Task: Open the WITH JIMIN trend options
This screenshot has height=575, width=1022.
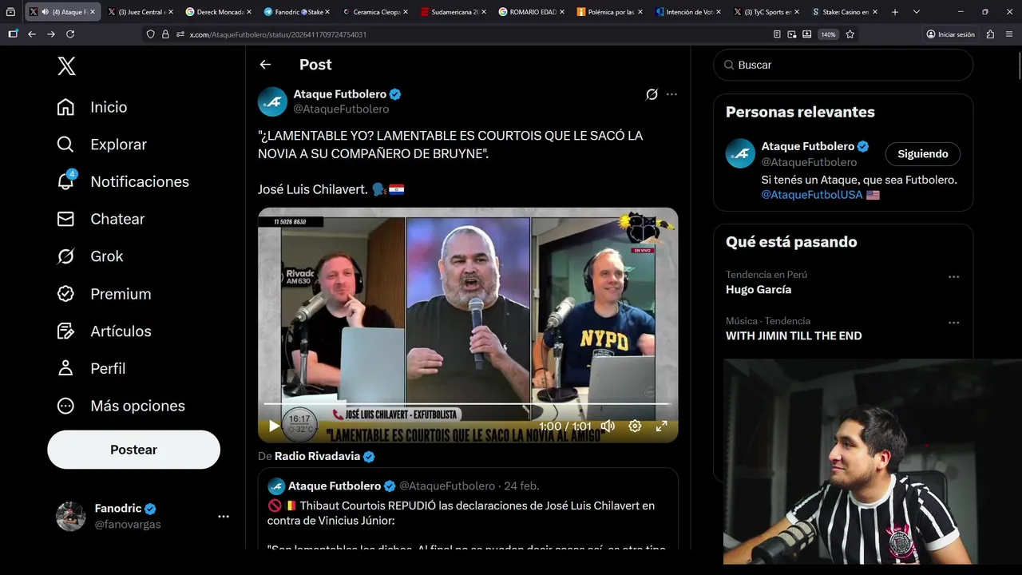Action: pyautogui.click(x=953, y=323)
